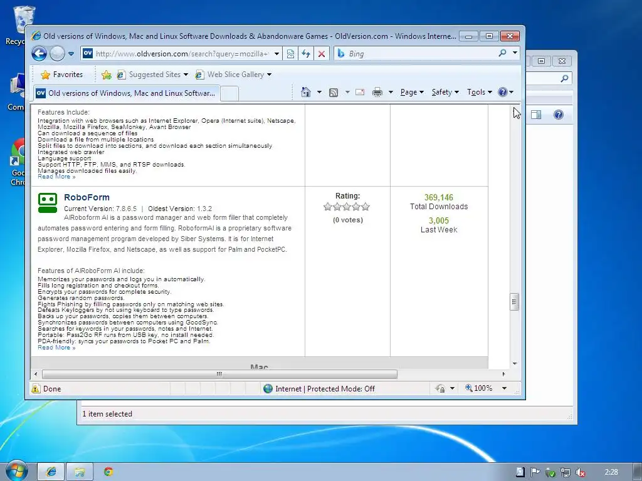Open the RoboForm title link
The height and width of the screenshot is (481, 642).
click(87, 197)
